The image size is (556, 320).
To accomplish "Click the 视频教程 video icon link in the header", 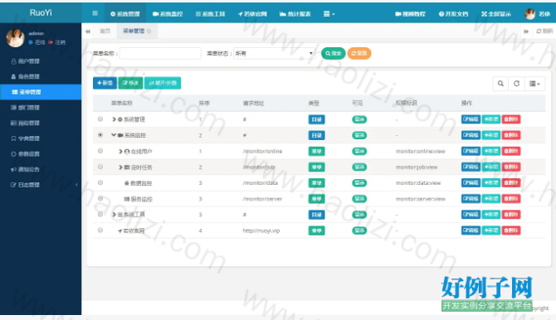I will click(410, 14).
